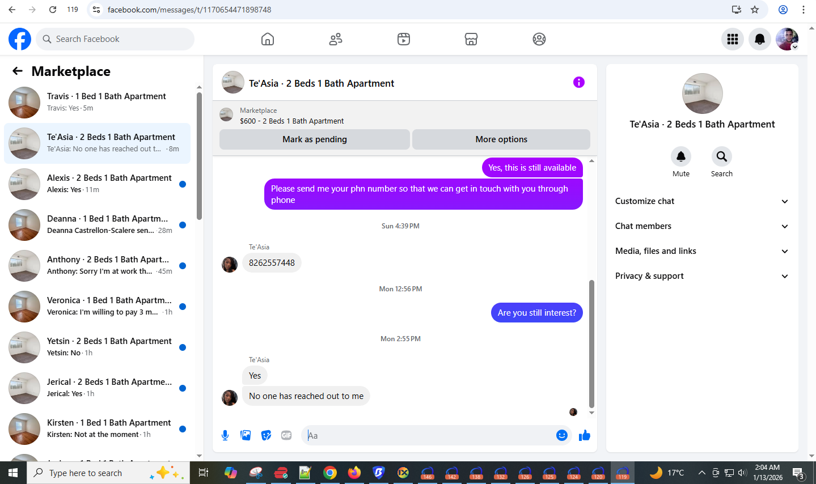Click the chat messages scrollbar
The width and height of the screenshot is (816, 484).
point(591,343)
